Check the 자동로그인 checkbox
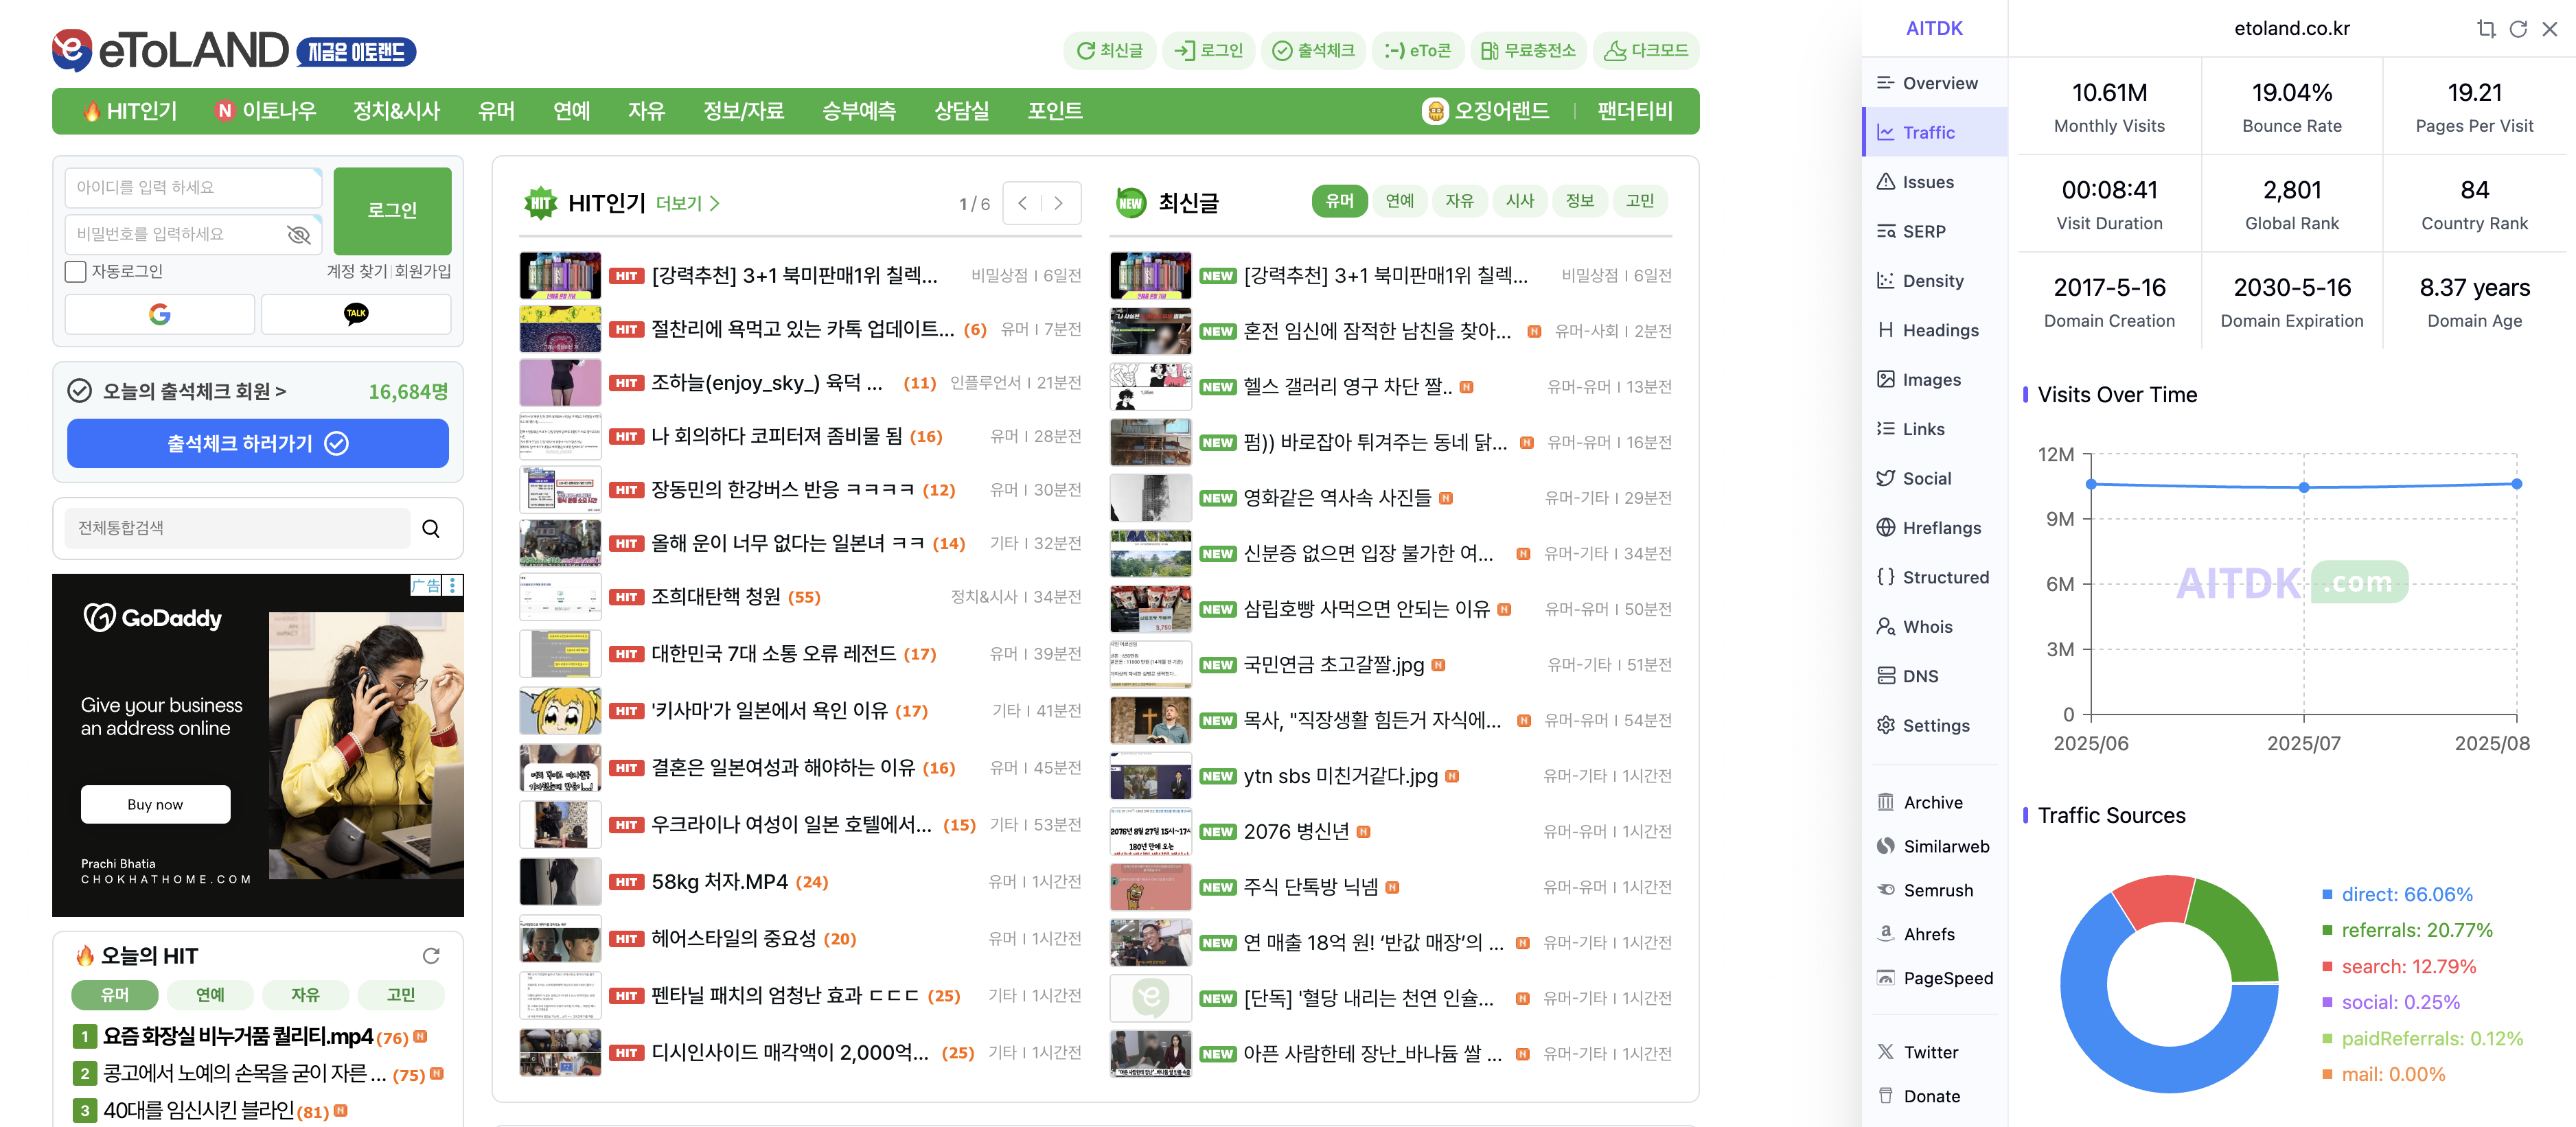 (75, 271)
